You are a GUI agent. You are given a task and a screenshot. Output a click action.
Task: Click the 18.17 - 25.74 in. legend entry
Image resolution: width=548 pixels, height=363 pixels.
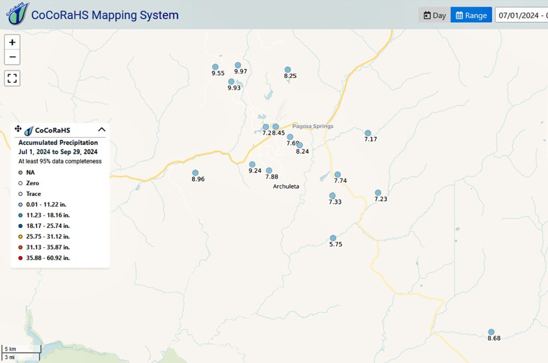point(44,226)
